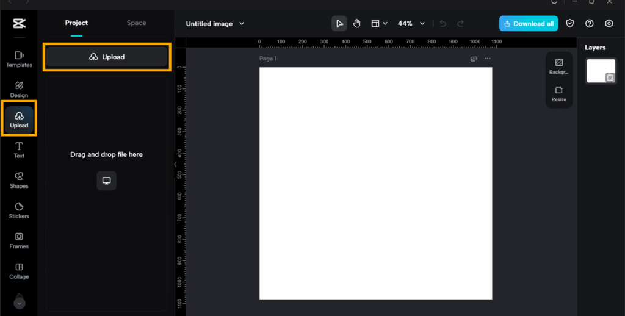Viewport: 625px width, 316px height.
Task: Switch to the Project tab
Action: click(x=76, y=23)
